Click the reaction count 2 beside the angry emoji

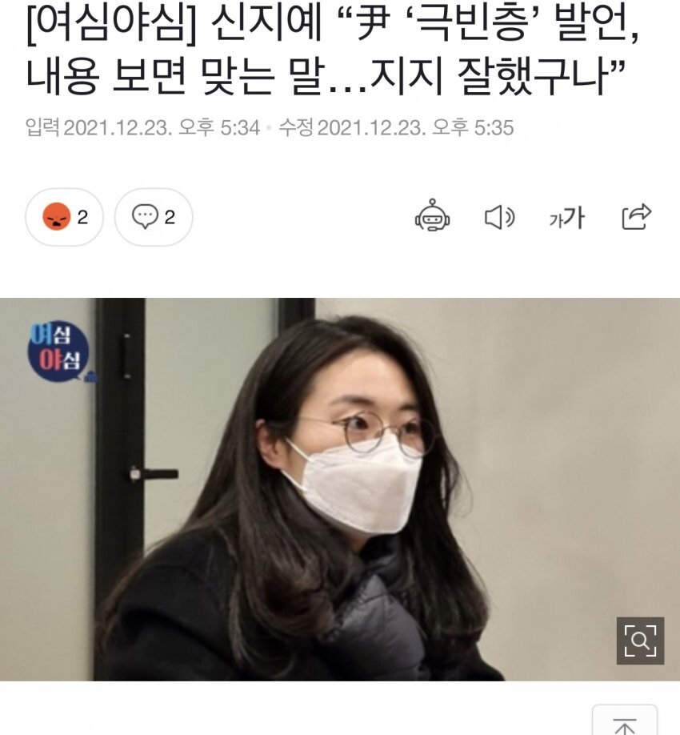click(82, 217)
